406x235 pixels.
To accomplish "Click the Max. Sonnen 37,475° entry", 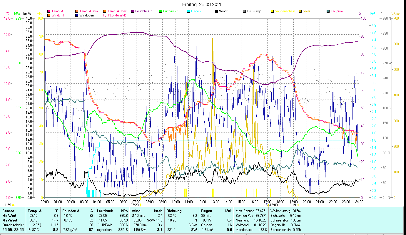I will coord(251,211).
